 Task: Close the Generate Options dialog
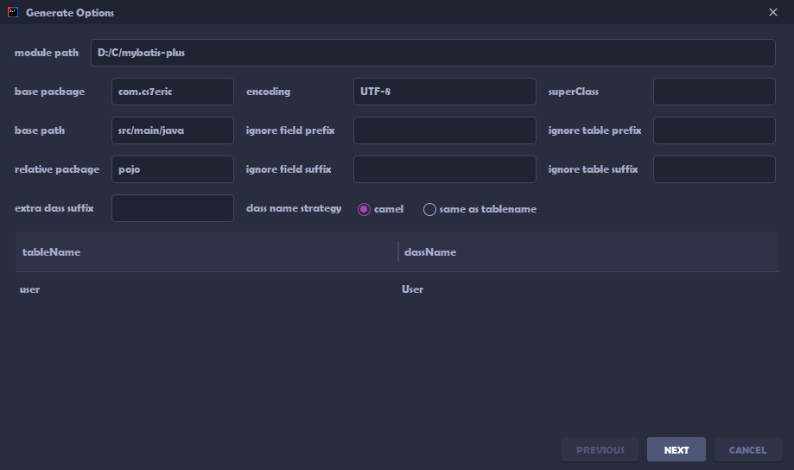772,12
